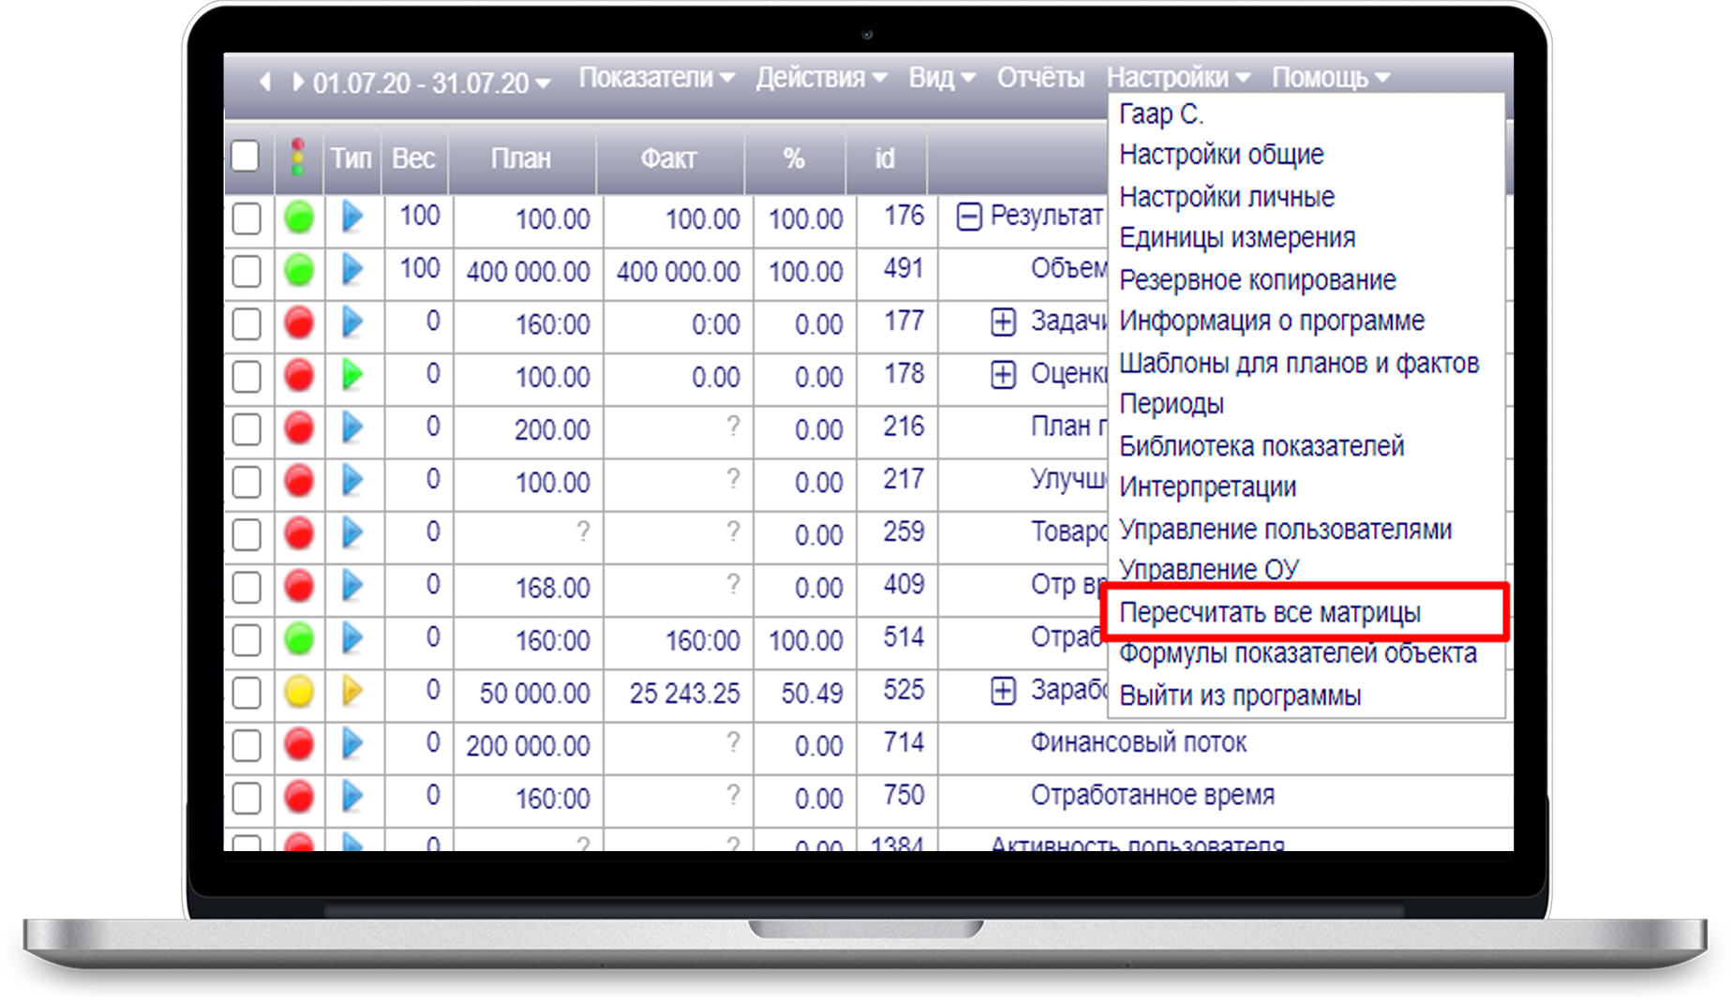The height and width of the screenshot is (1001, 1733).
Task: Click the previous period left arrow
Action: (265, 82)
